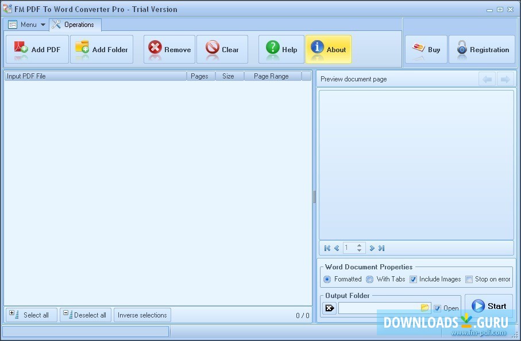Select the Formatted radio option
Viewport: 521px width, 341px height.
pos(327,279)
